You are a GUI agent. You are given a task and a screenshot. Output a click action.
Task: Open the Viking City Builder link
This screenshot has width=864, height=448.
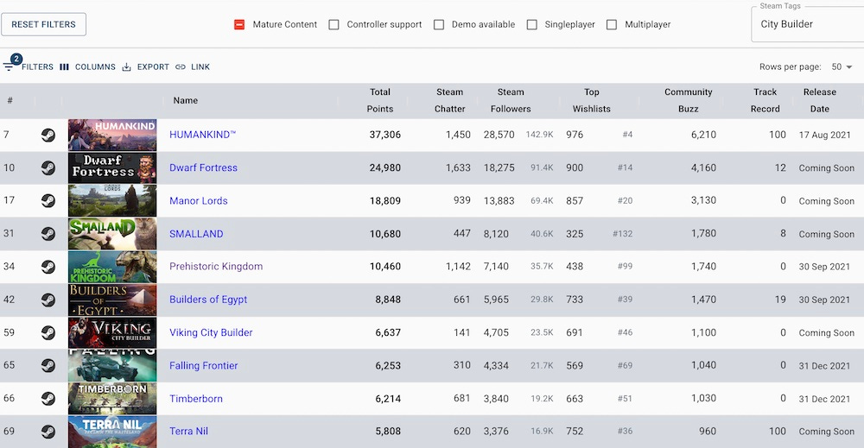pos(211,332)
